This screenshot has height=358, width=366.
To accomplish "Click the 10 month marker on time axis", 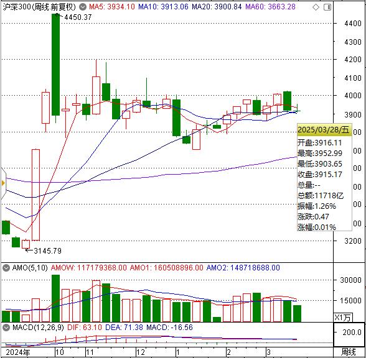I will (60, 352).
